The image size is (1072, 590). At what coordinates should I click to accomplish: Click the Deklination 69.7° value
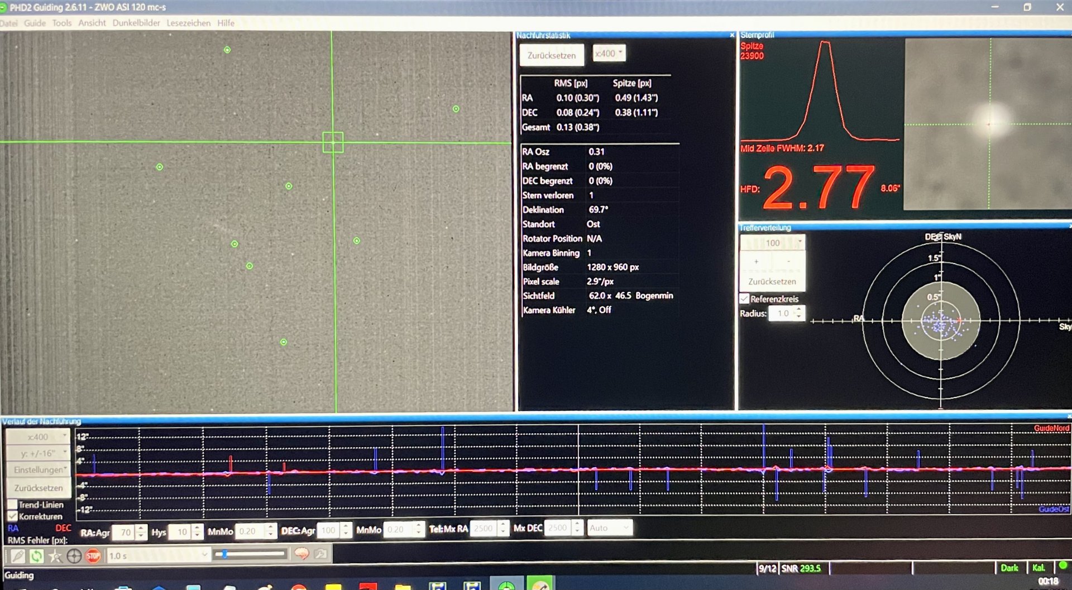tap(598, 209)
